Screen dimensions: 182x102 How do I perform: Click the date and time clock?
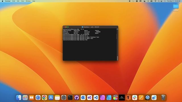(x=174, y=1)
